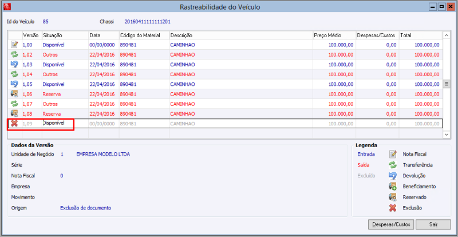Select version 1,03 cell

click(32, 65)
